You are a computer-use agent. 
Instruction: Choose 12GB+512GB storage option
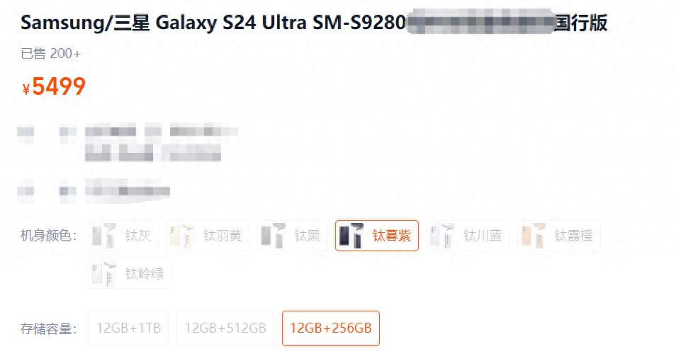click(225, 328)
